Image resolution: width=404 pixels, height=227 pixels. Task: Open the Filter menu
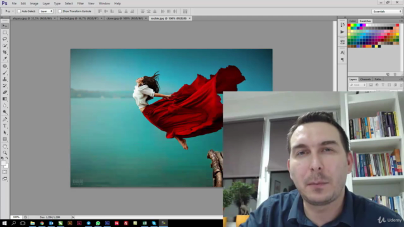[x=80, y=4]
